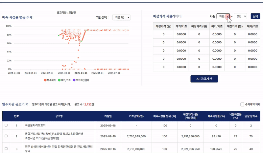Select the checkbox for row 1 폭발물처리보호의
The width and height of the screenshot is (263, 153).
[6, 125]
